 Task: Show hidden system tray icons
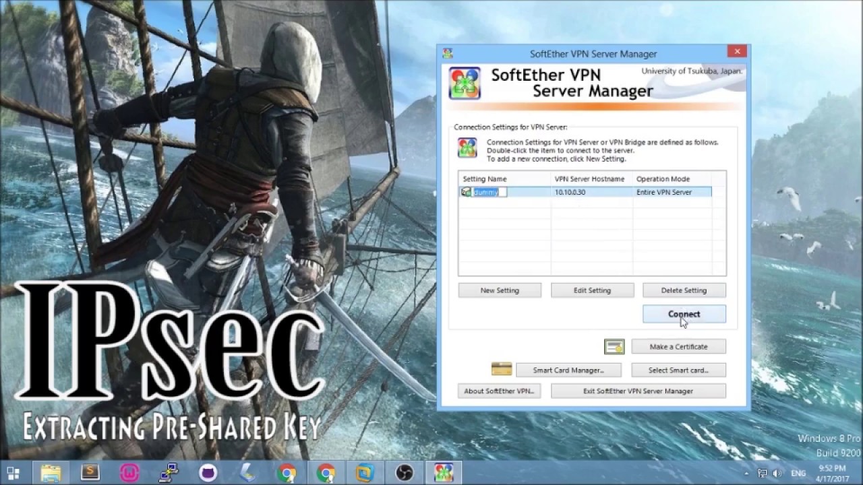(x=746, y=474)
